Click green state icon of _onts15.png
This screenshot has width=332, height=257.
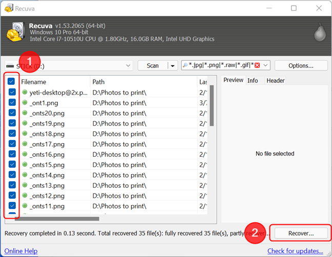coord(25,164)
